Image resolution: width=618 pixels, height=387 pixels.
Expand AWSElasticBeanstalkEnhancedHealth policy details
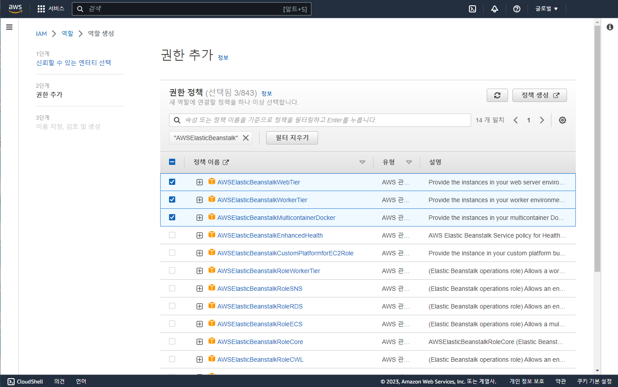tap(200, 235)
